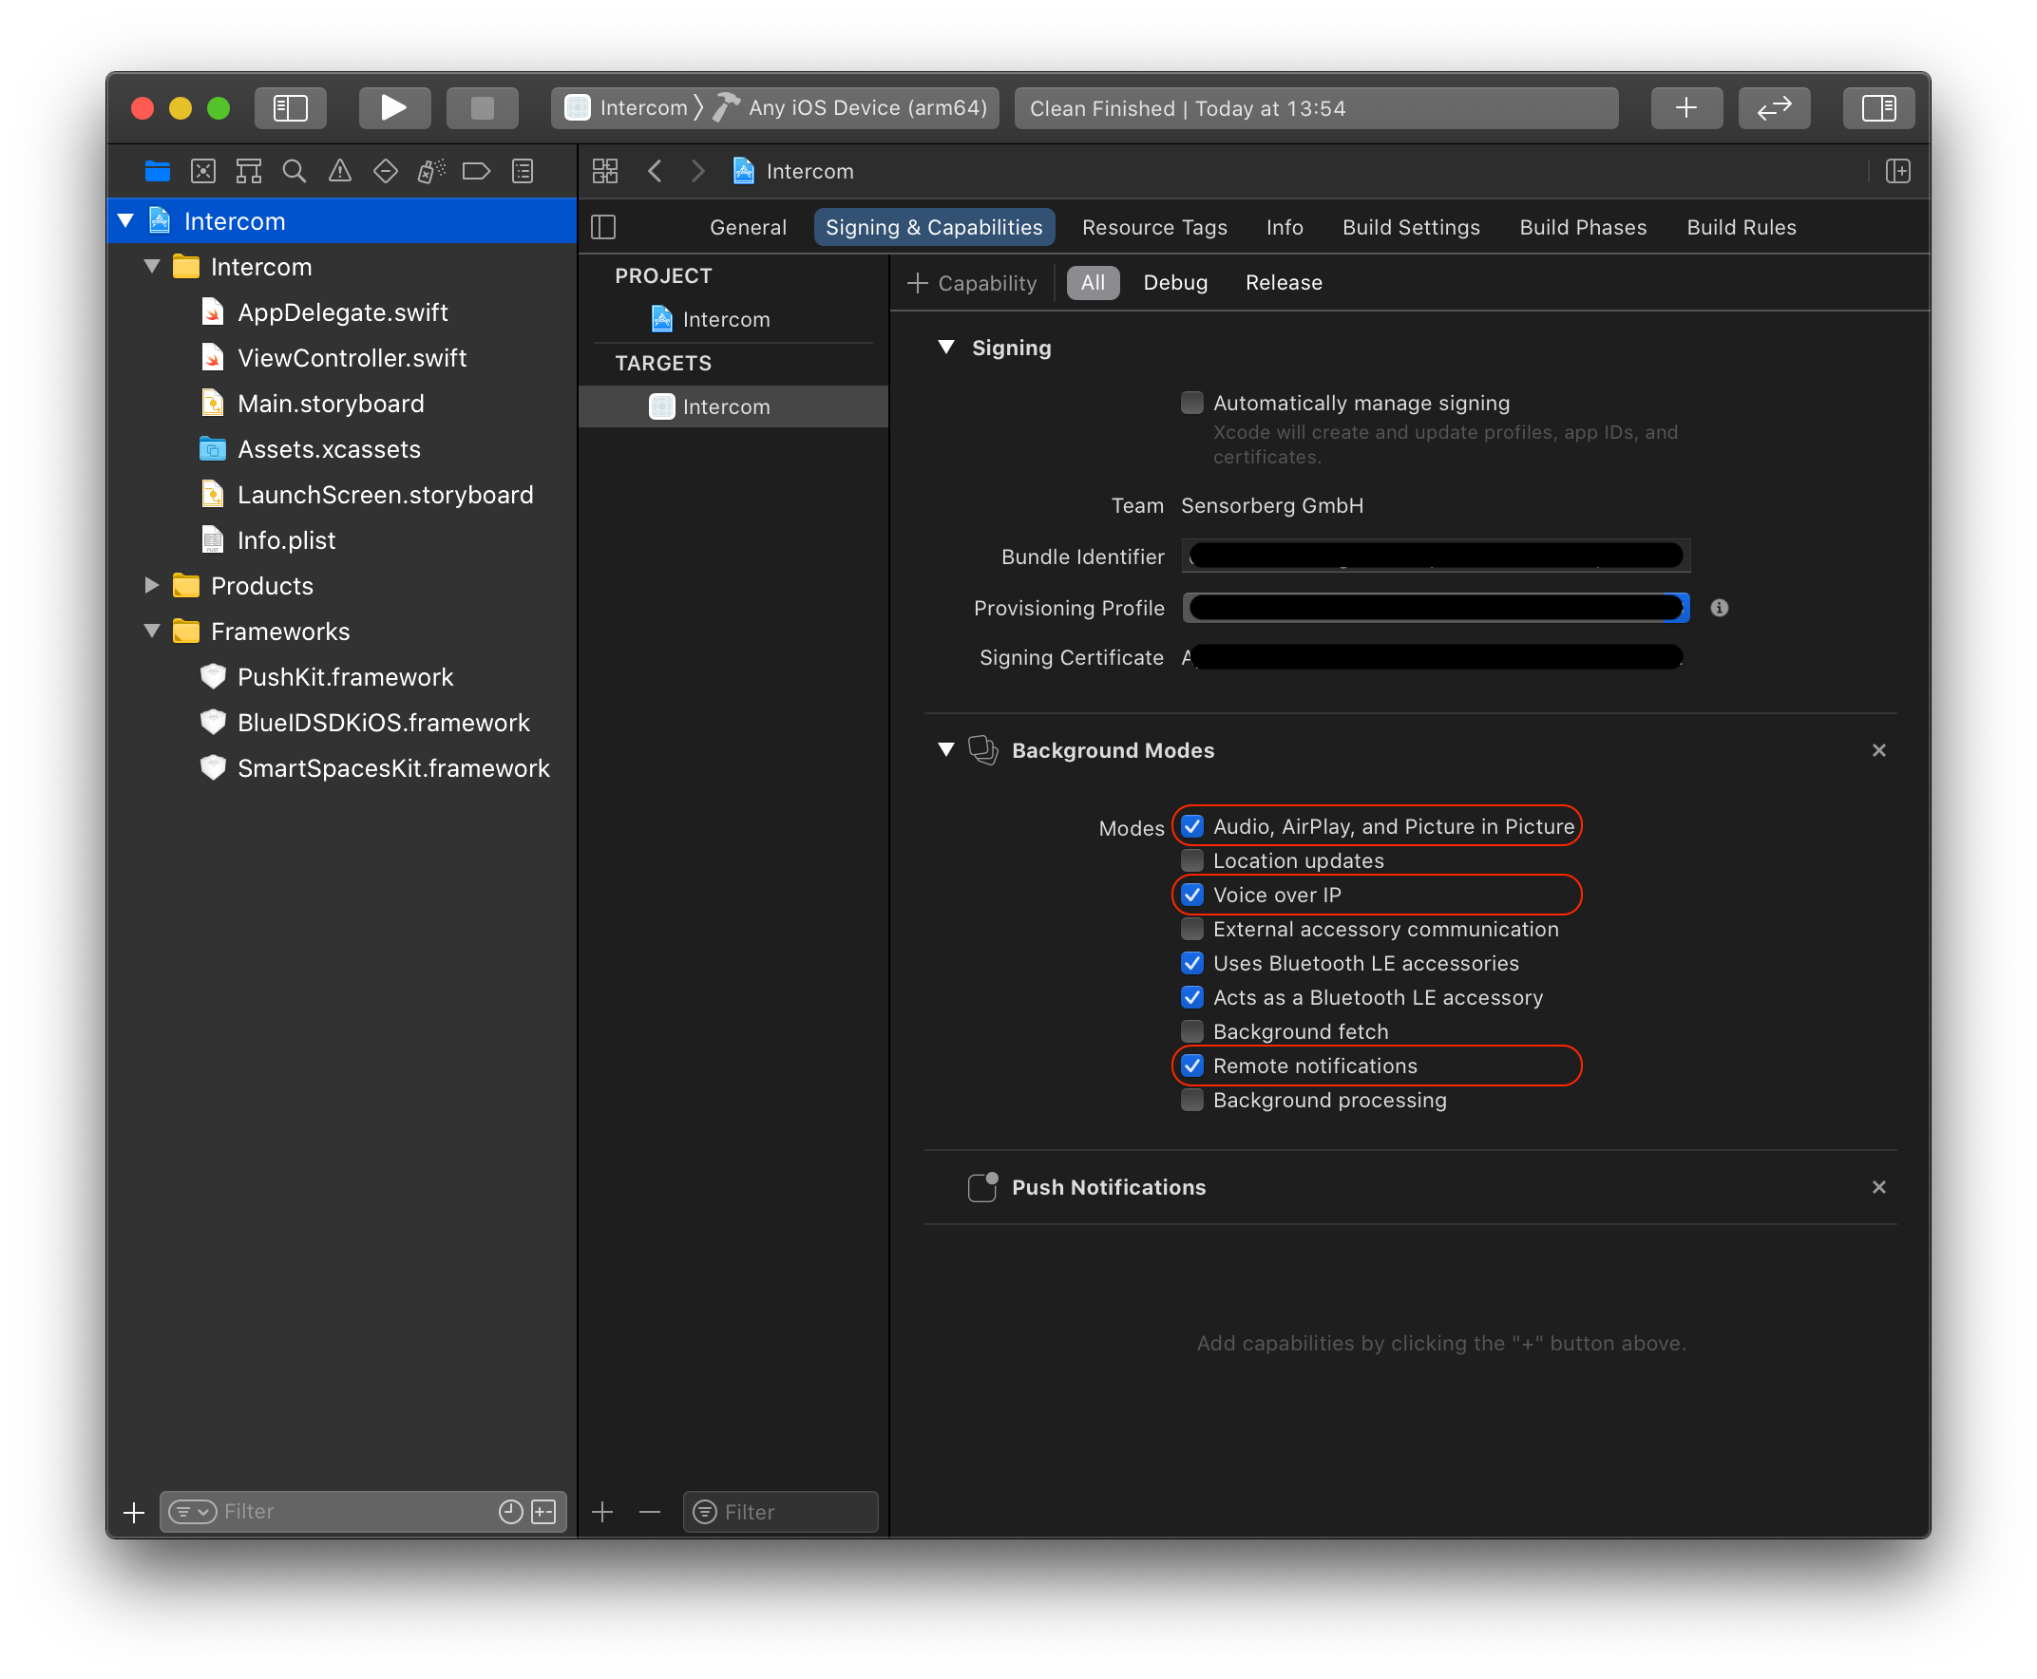Enable Automatically manage signing
The image size is (2037, 1679).
1192,403
